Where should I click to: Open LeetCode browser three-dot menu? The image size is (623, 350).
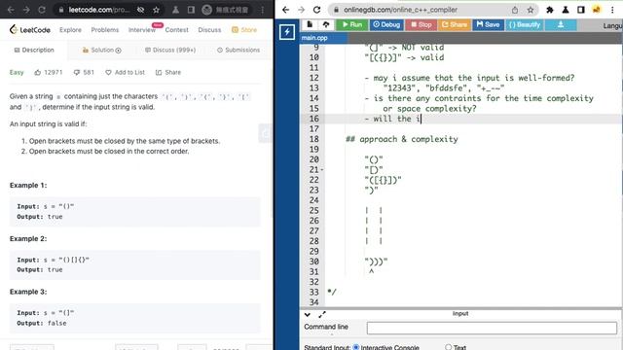(x=262, y=10)
